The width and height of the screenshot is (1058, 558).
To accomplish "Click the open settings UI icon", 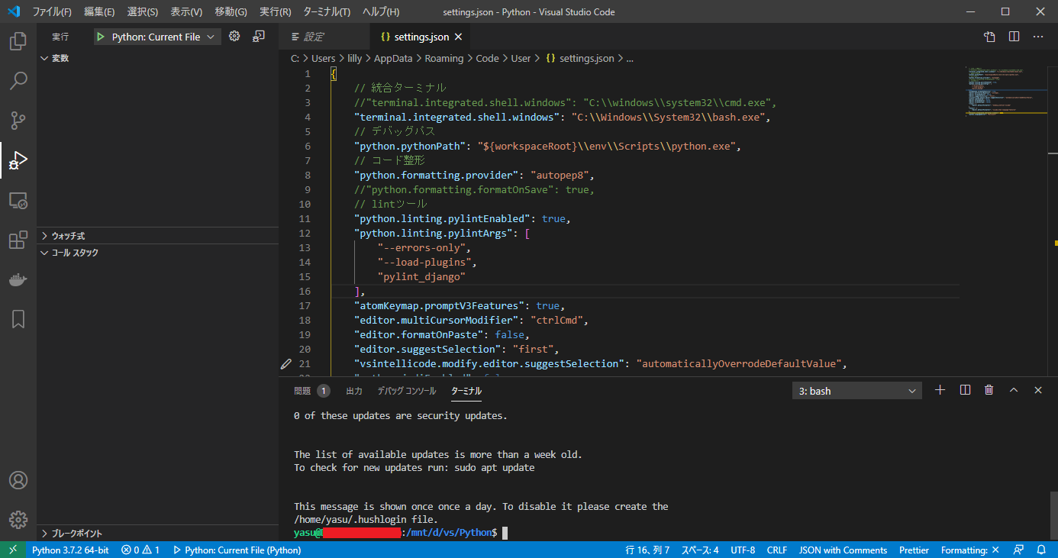I will pos(989,37).
